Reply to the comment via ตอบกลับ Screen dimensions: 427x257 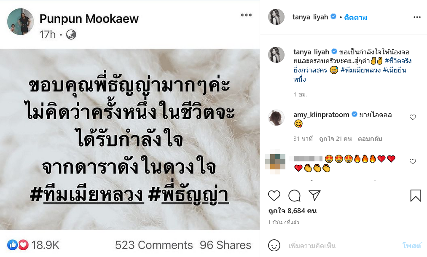click(x=370, y=139)
